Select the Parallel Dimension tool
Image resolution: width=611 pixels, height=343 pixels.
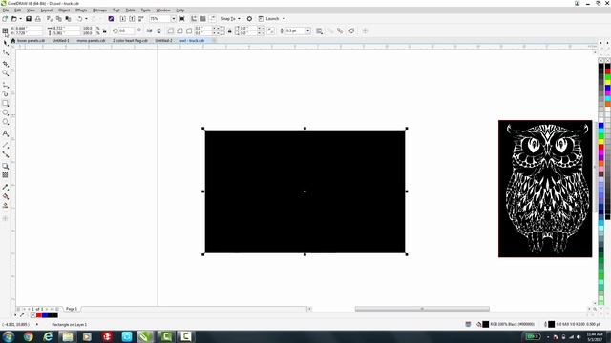click(x=6, y=145)
